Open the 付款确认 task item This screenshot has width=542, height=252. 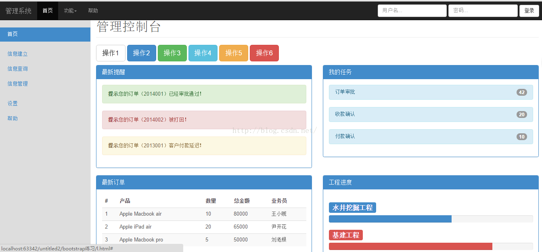coord(431,136)
